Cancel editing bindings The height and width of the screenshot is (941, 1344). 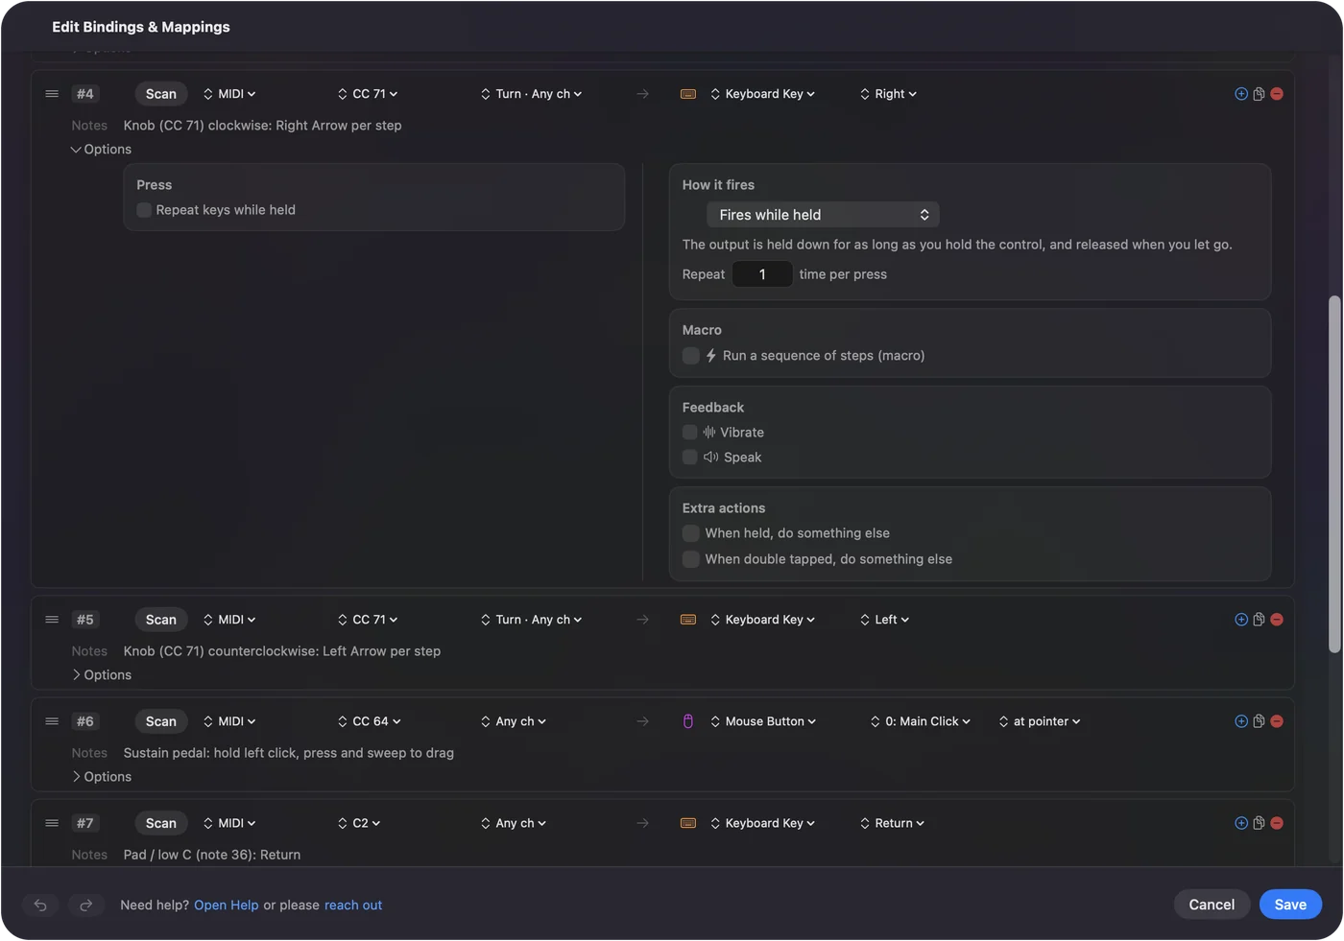1212,905
